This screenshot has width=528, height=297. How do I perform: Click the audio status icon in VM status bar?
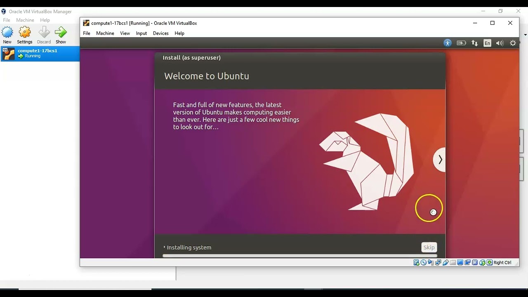[431, 262]
